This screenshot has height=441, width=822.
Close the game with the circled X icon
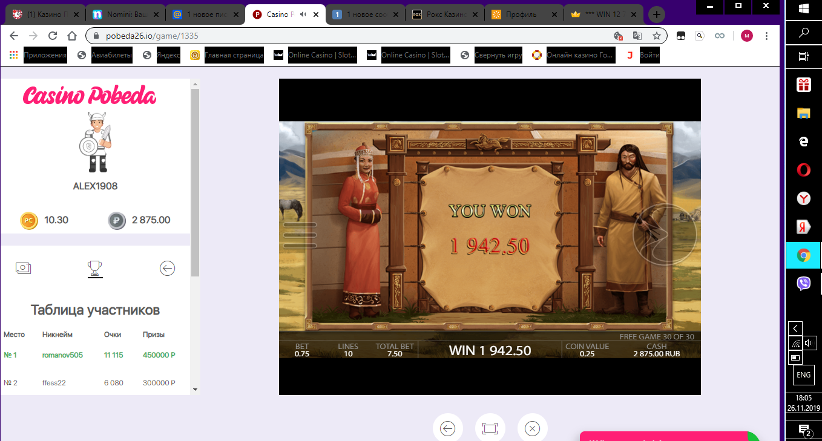[x=532, y=428]
